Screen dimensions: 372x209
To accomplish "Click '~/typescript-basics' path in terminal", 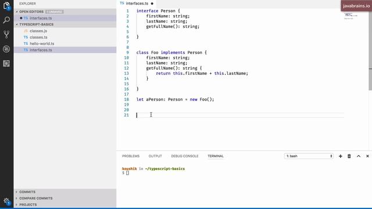I will point(165,169).
